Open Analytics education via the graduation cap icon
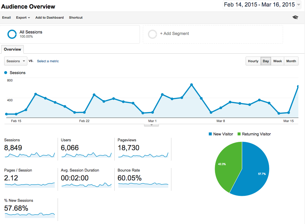The image size is (305, 224). click(295, 17)
